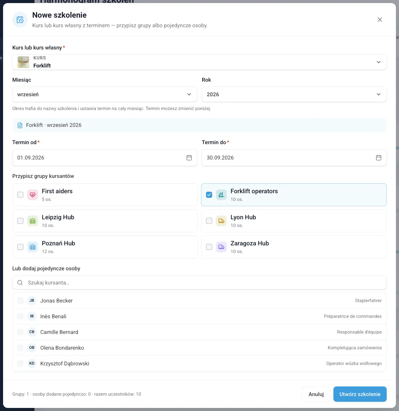Image resolution: width=399 pixels, height=411 pixels.
Task: Click the Lyon Hub truck icon
Action: (221, 221)
